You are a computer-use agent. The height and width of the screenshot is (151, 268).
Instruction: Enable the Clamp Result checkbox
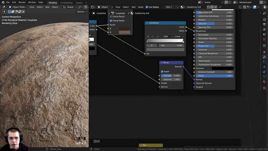click(111, 17)
